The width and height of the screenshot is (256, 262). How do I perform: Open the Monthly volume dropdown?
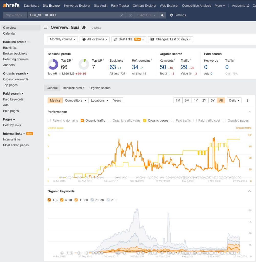click(63, 39)
